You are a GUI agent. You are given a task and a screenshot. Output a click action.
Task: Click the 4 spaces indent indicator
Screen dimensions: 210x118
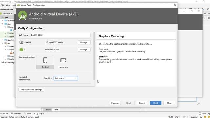coord(193,117)
